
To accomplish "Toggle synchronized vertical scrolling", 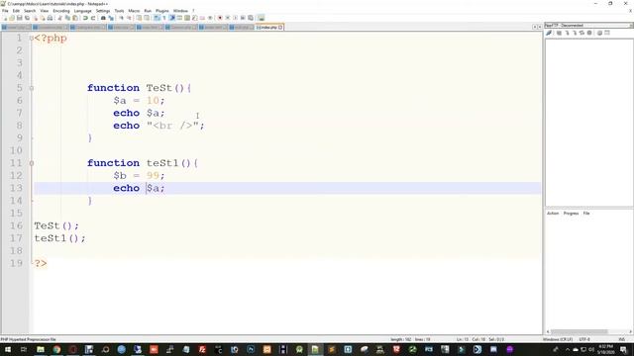I will click(139, 18).
